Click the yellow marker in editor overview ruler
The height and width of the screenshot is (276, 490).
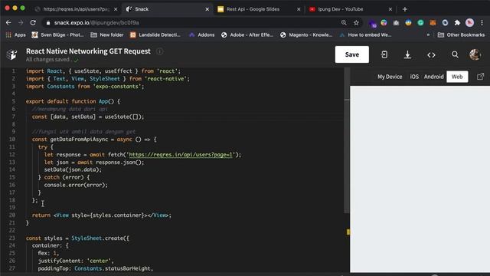[348, 232]
